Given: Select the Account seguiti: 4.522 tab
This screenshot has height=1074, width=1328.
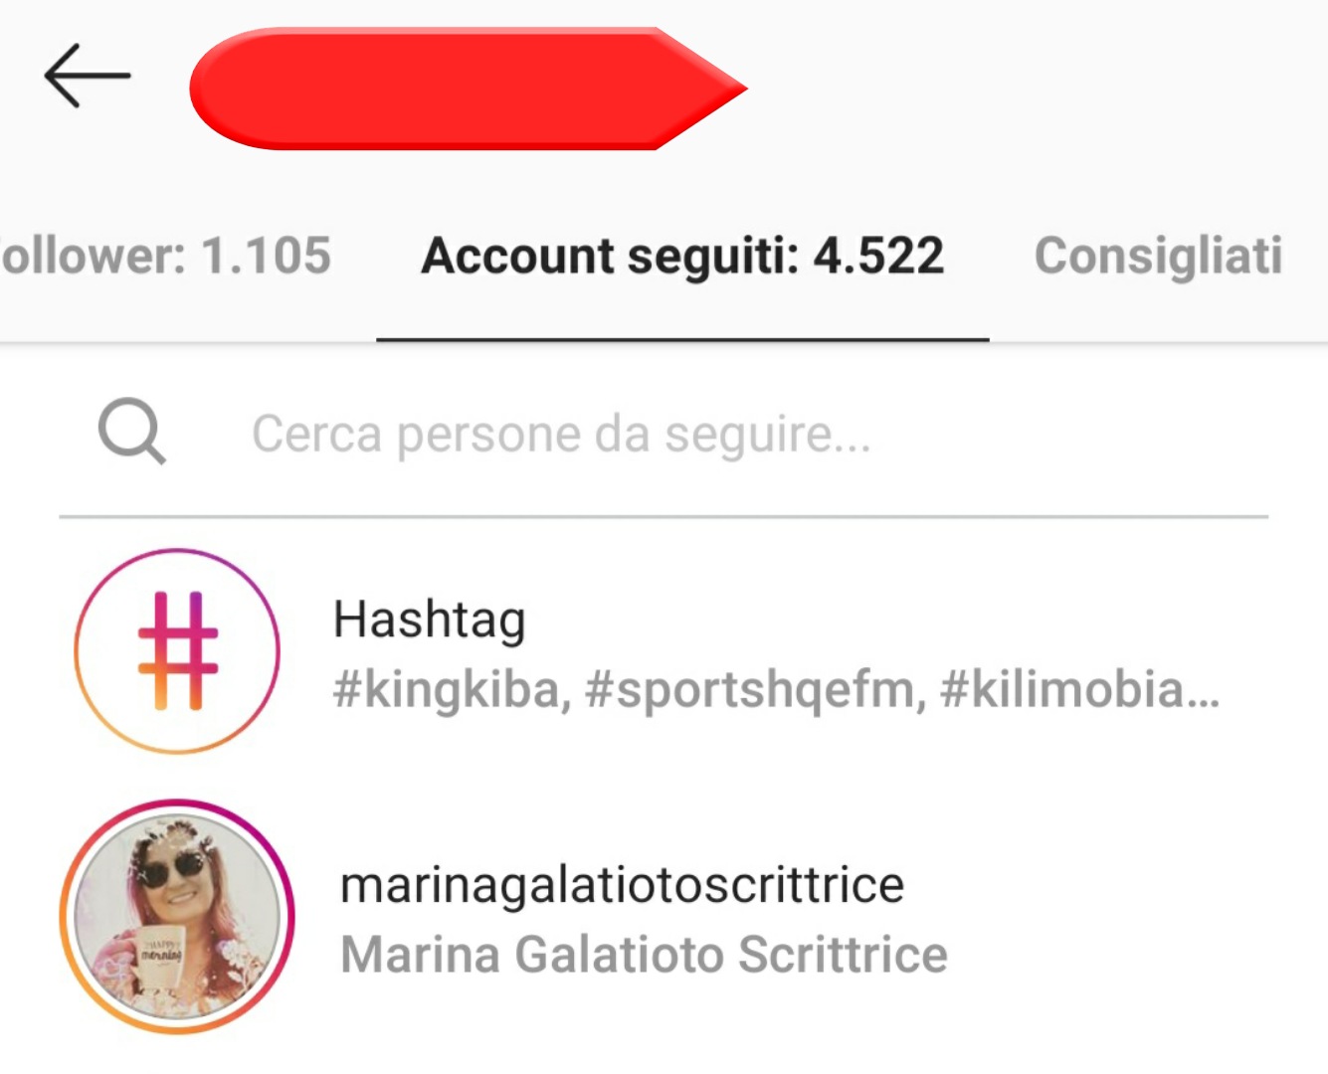Looking at the screenshot, I should 682,256.
